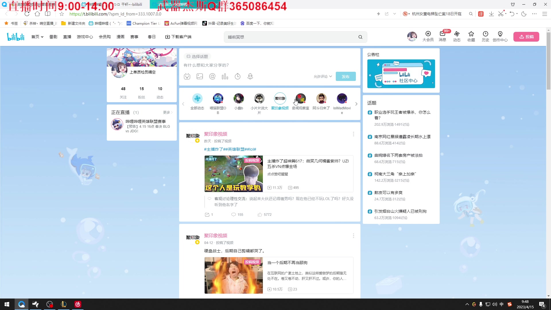Bookmark page with address bar star icon
The height and width of the screenshot is (310, 551).
click(62, 14)
